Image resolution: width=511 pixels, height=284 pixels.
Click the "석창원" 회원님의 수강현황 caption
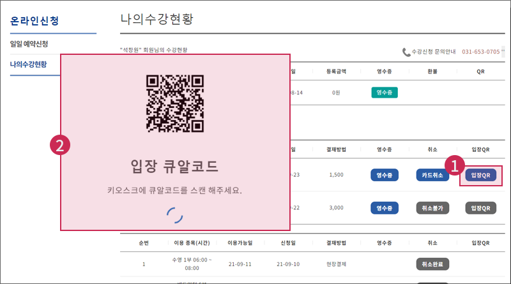pos(153,50)
